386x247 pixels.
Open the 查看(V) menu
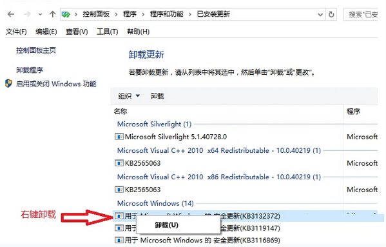pos(77,32)
